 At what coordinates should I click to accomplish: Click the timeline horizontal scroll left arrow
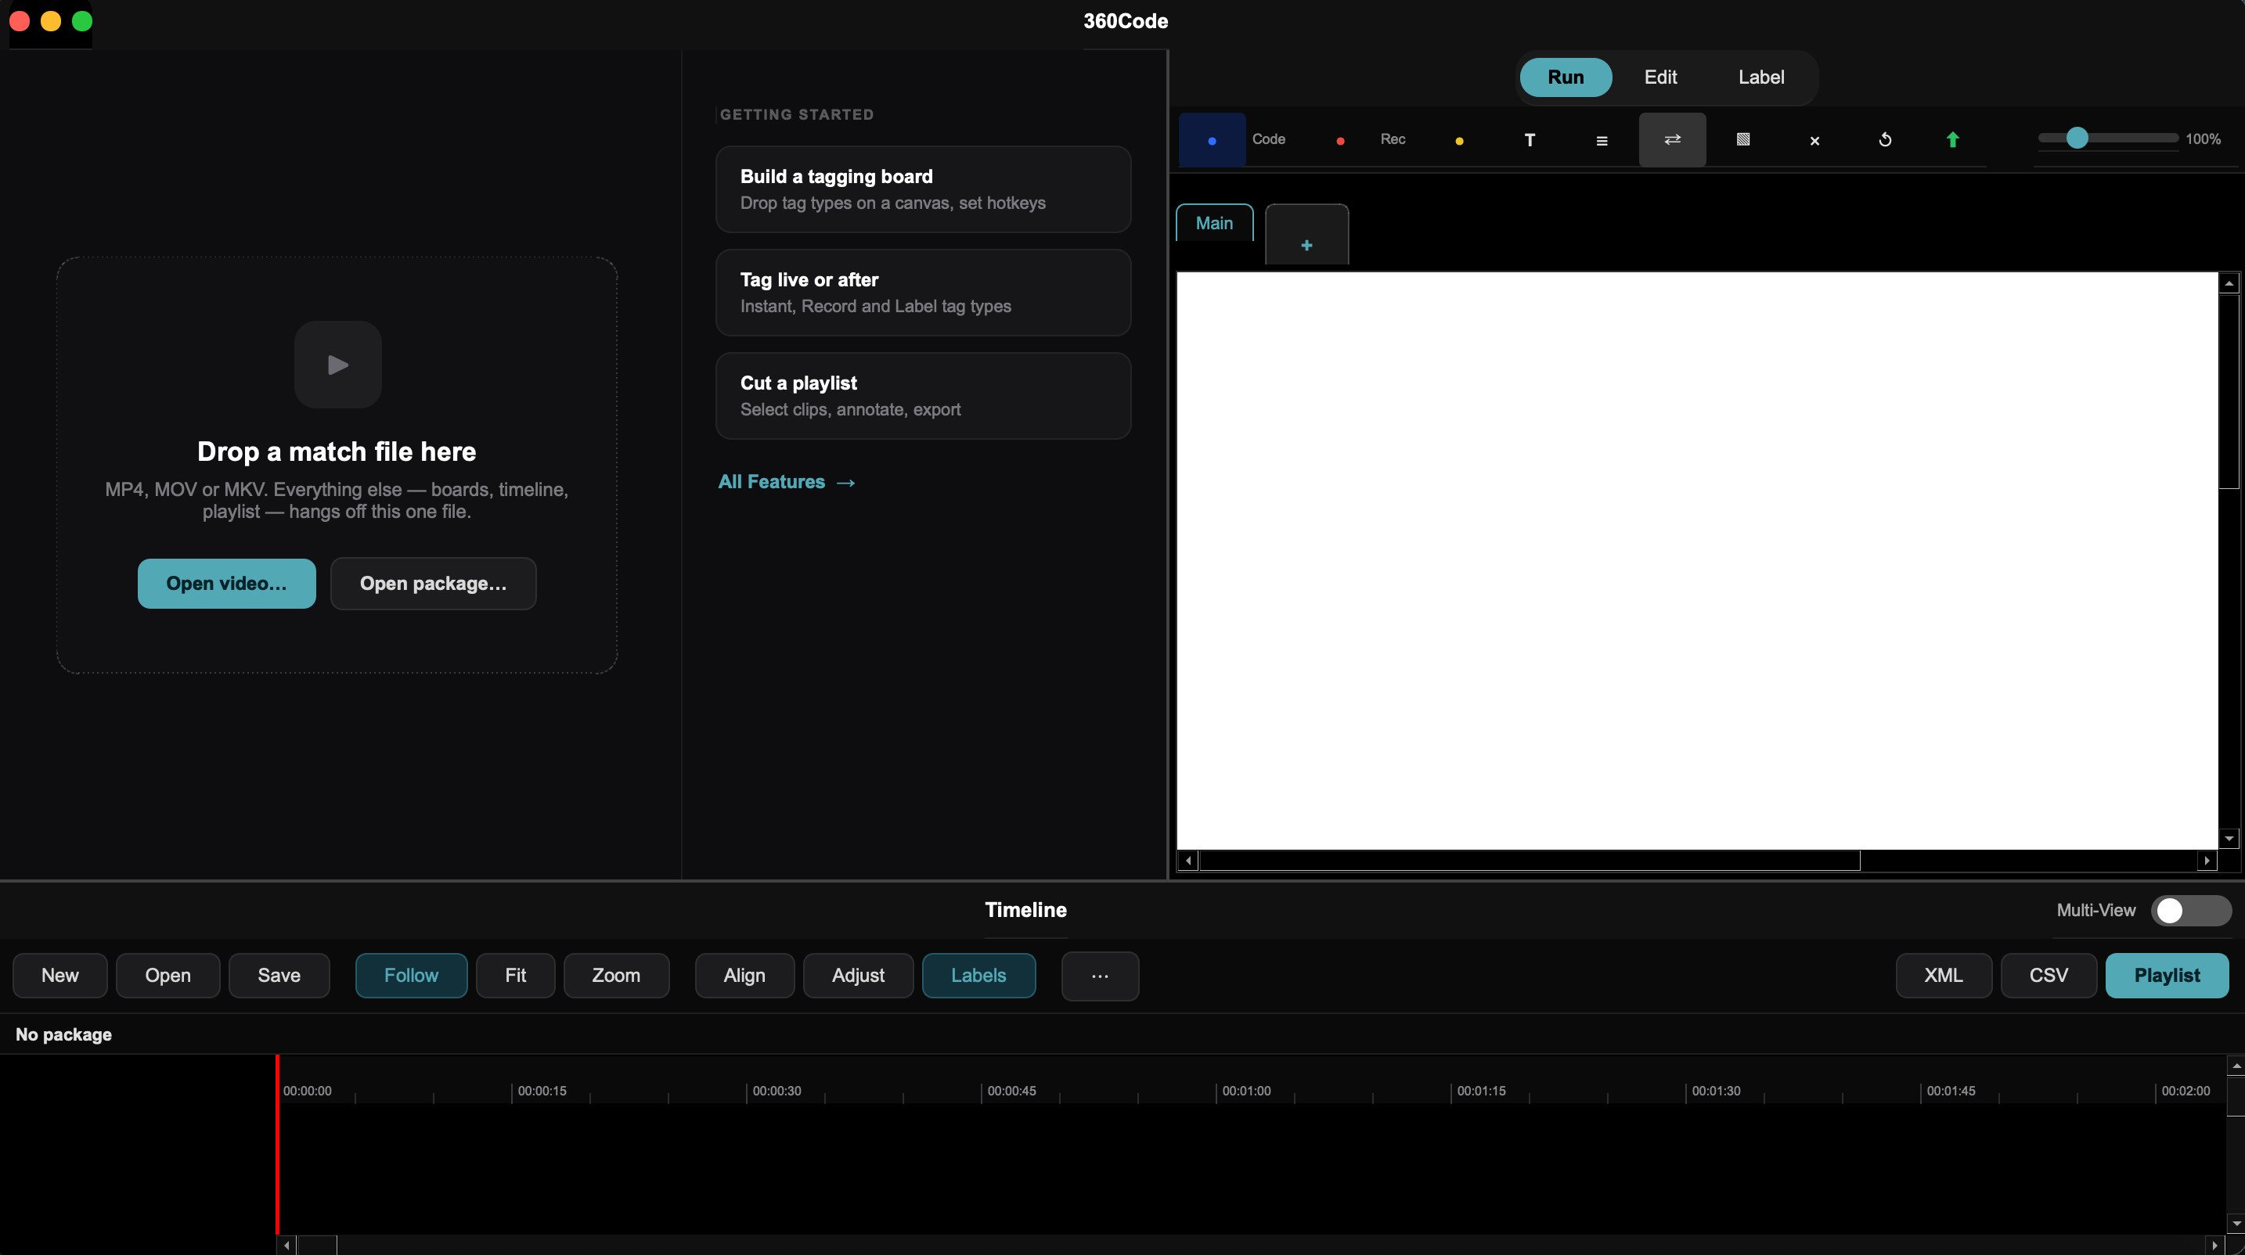click(x=286, y=1246)
